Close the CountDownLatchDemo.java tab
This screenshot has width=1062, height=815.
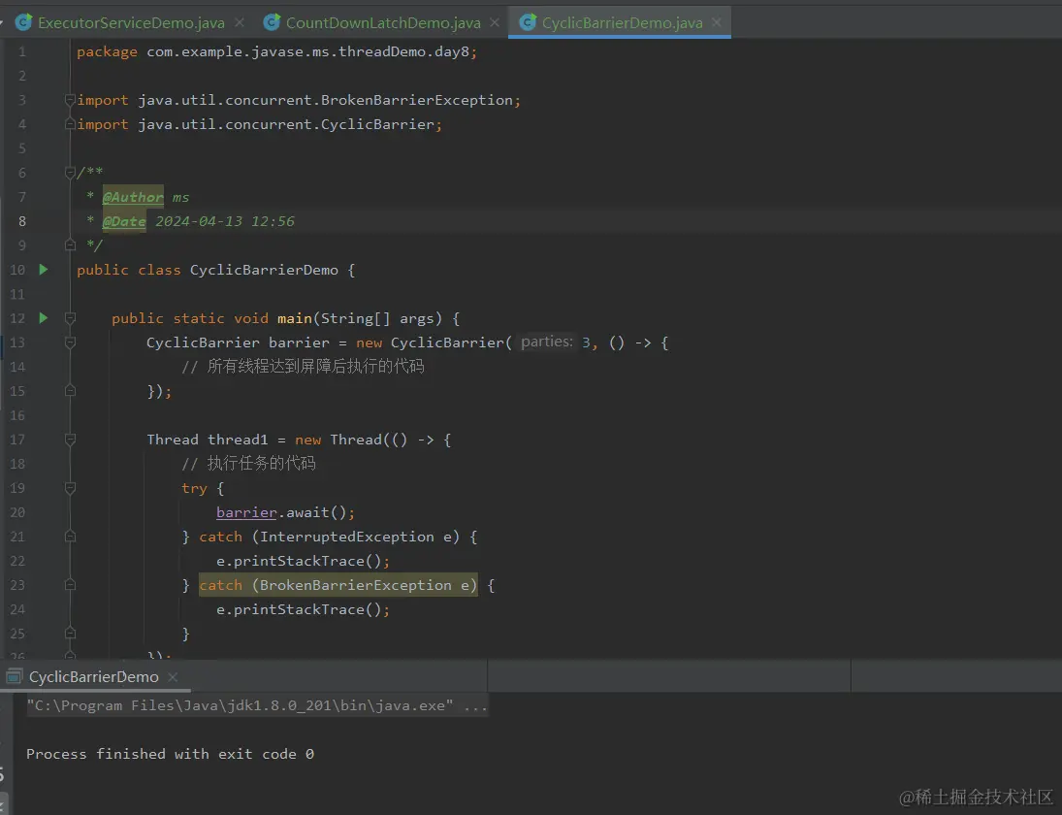495,22
